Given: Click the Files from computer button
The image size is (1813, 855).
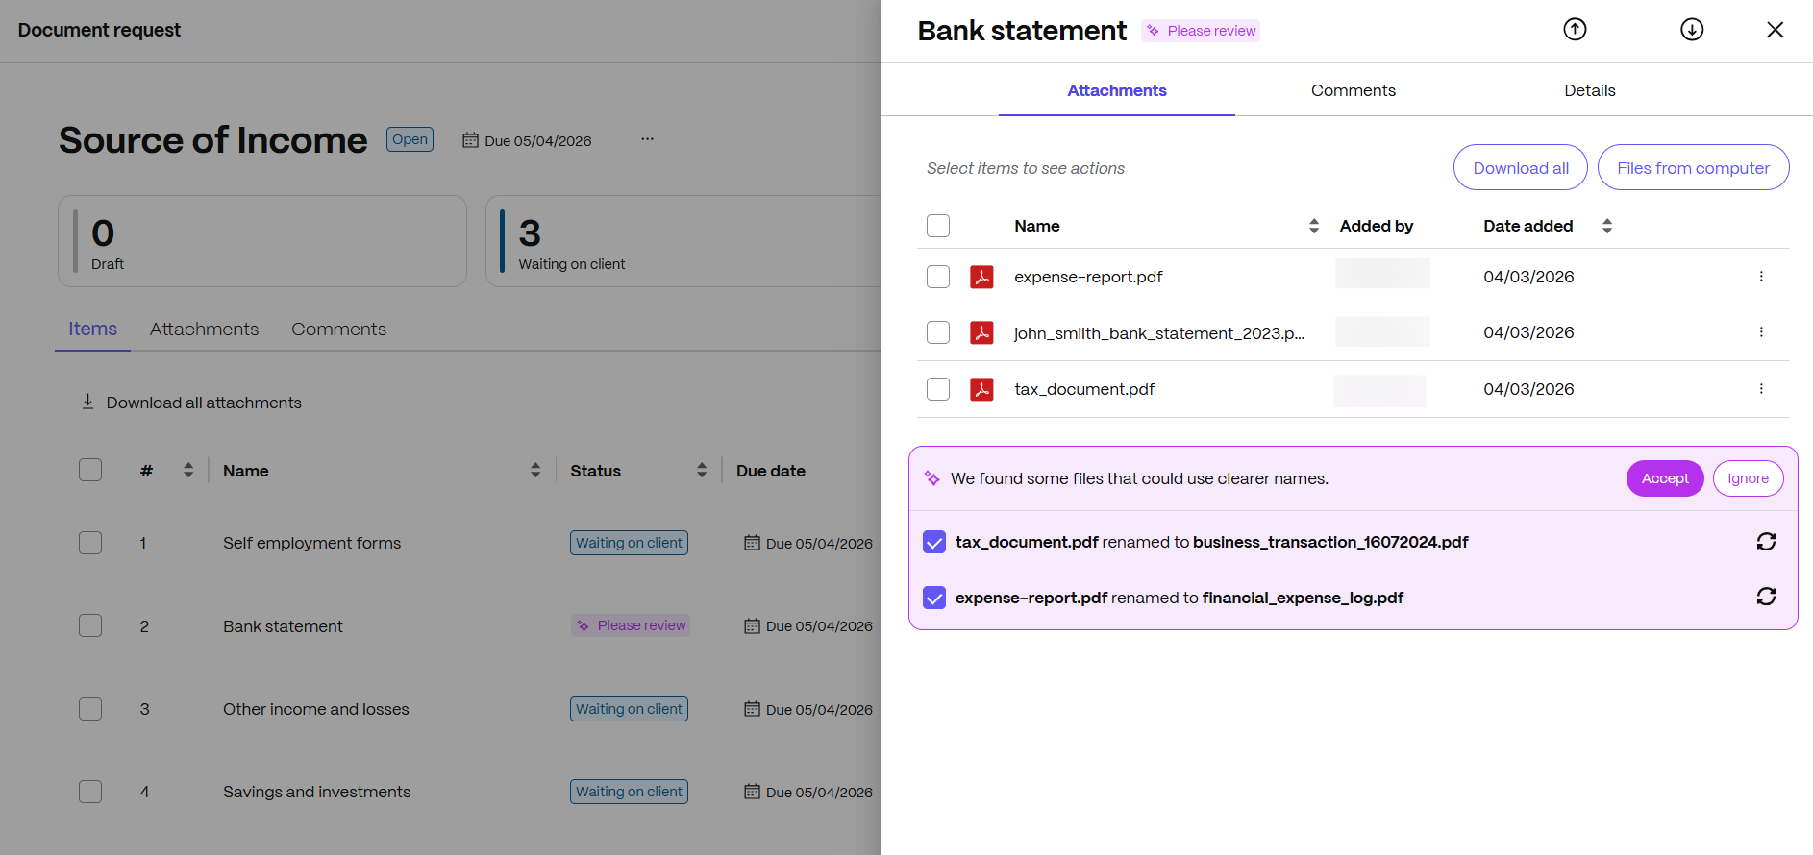Looking at the screenshot, I should 1693,168.
